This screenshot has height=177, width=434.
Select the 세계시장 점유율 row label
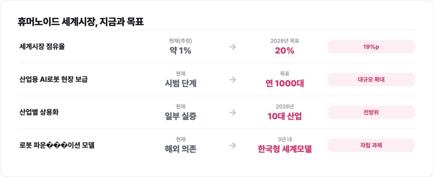[x=42, y=47]
